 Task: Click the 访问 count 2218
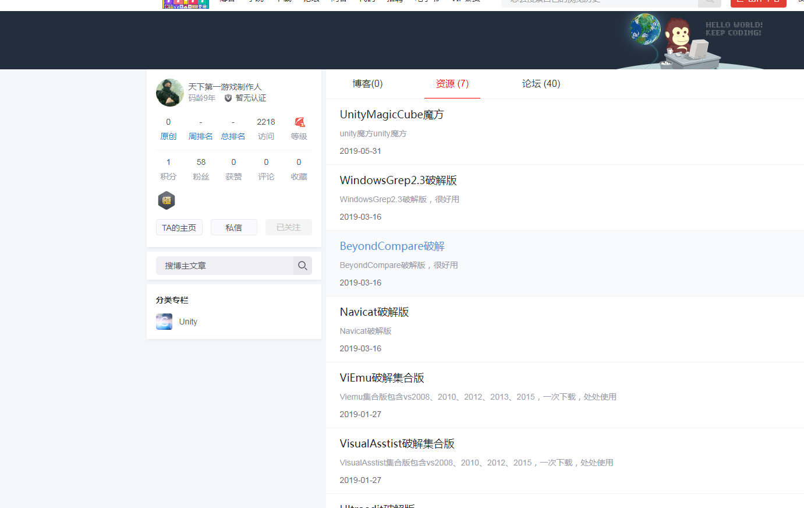(266, 122)
